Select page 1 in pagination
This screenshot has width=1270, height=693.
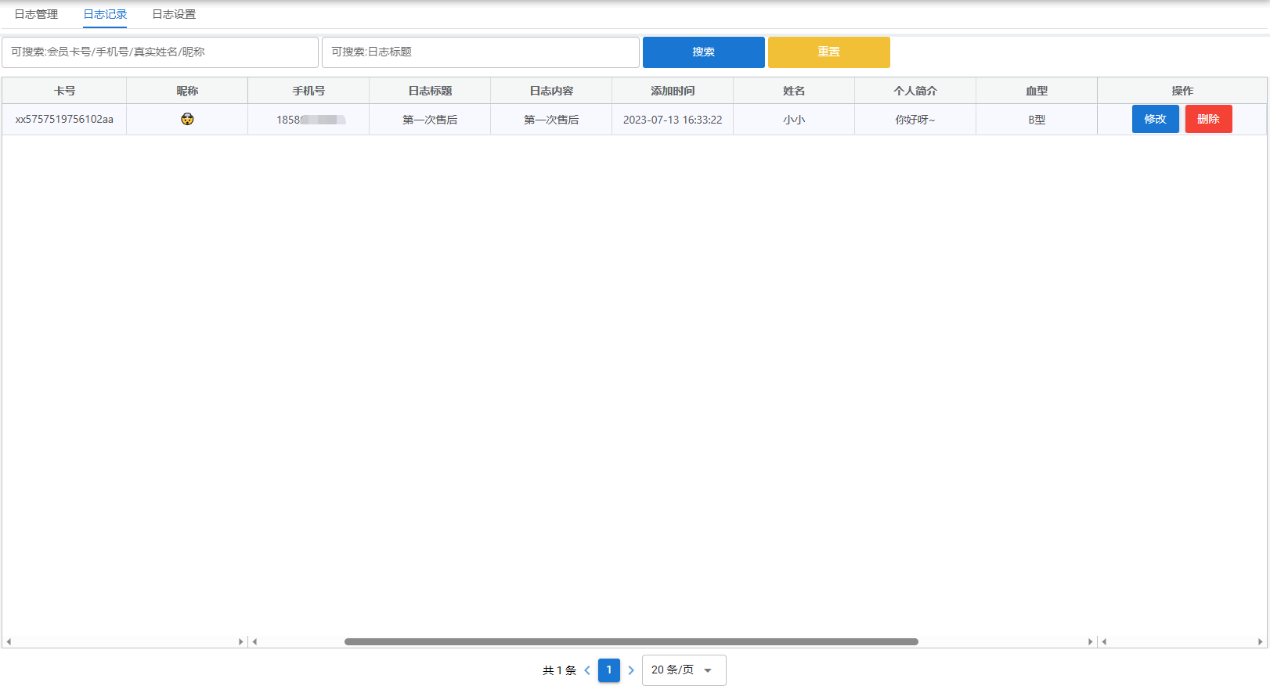[609, 670]
